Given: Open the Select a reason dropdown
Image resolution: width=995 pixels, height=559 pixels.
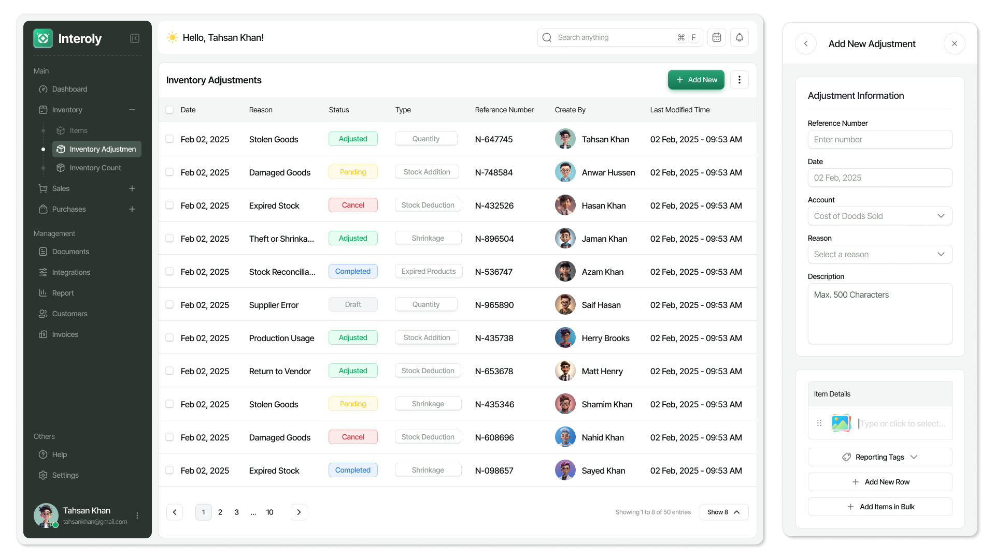Looking at the screenshot, I should click(x=879, y=254).
